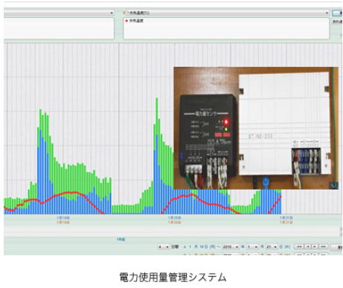
Task: Click the January 20 date label on axis
Action: point(174,217)
